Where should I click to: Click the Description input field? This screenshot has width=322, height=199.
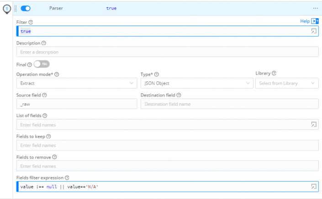167,52
